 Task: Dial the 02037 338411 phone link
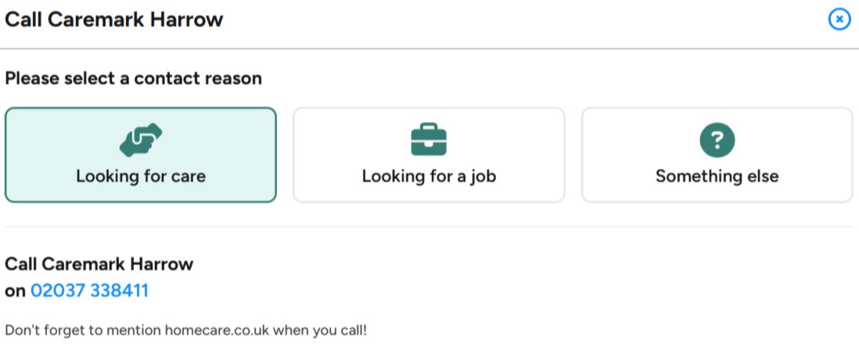(x=90, y=291)
